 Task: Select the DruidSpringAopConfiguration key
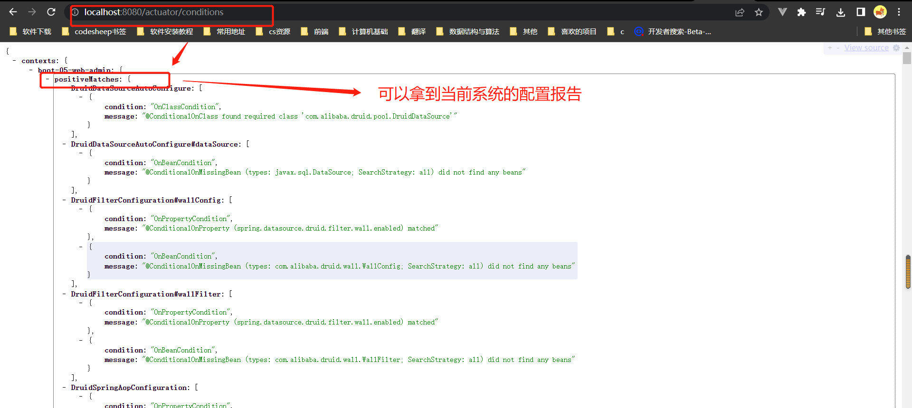[129, 388]
